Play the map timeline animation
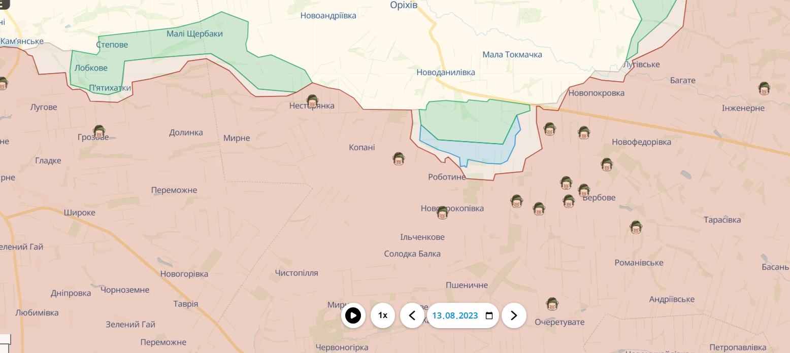The image size is (790, 353). point(353,315)
